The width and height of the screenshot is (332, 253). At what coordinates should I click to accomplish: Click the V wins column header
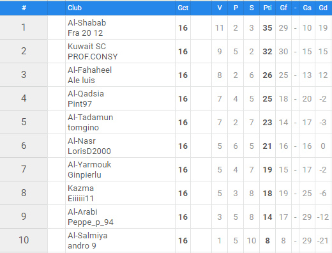click(220, 8)
